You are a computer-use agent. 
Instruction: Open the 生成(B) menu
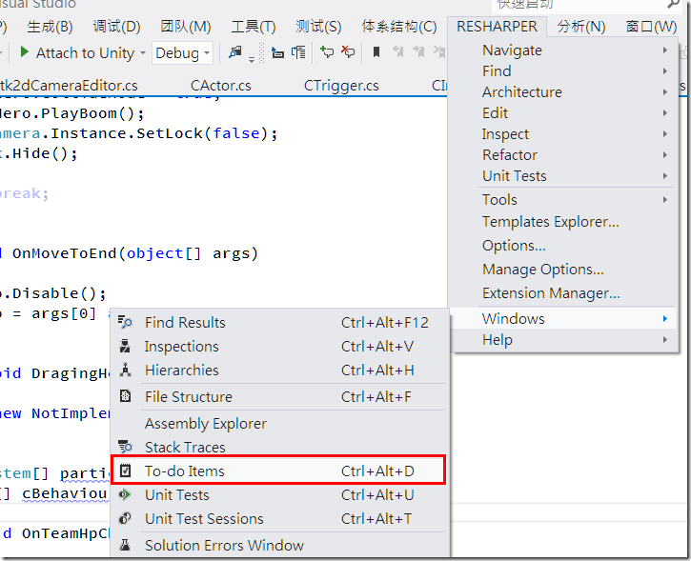pos(50,27)
